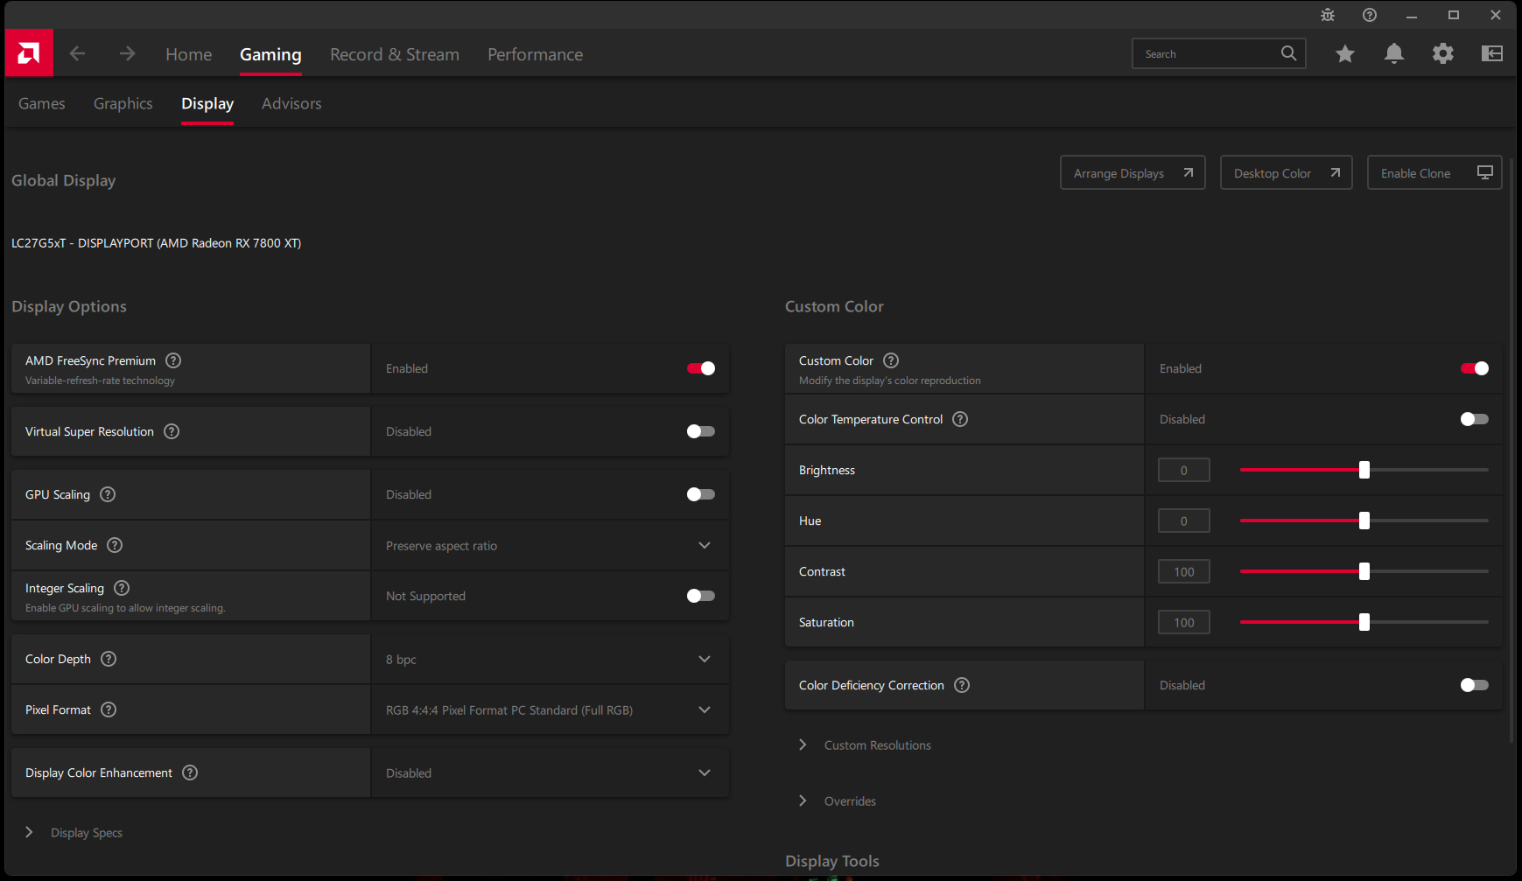Disable AMD FreeSync Premium toggle
The image size is (1522, 881).
tap(701, 368)
